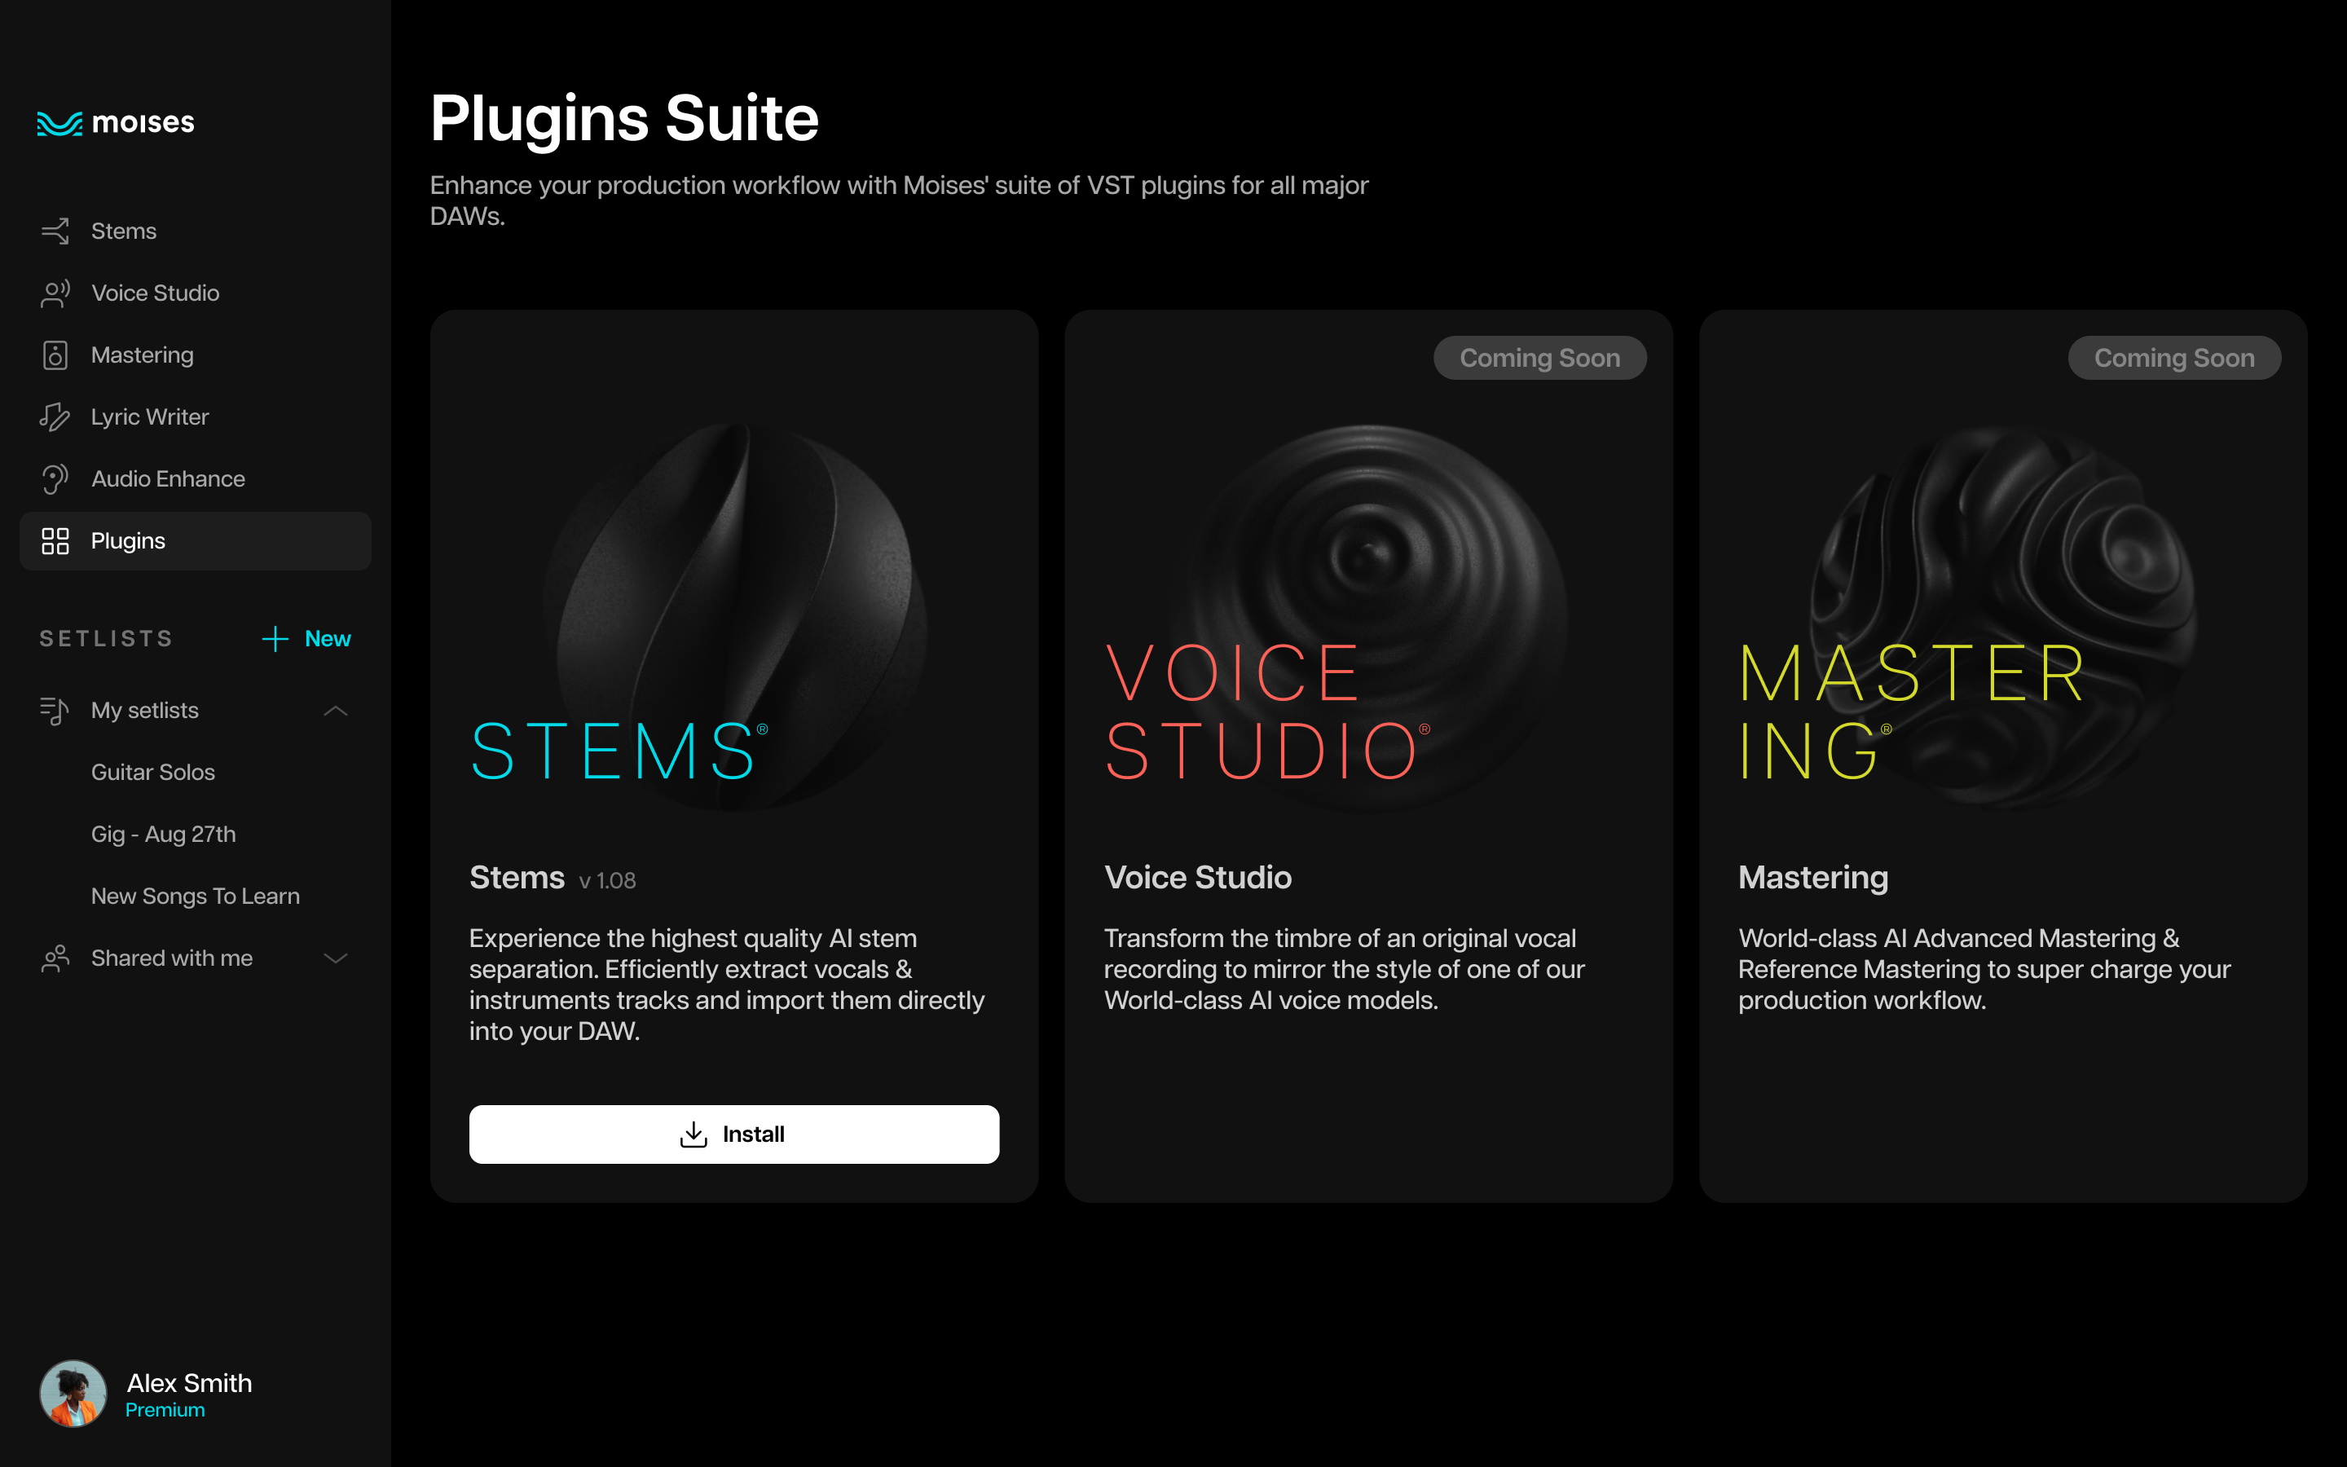Click the moises wordmark text

(143, 123)
